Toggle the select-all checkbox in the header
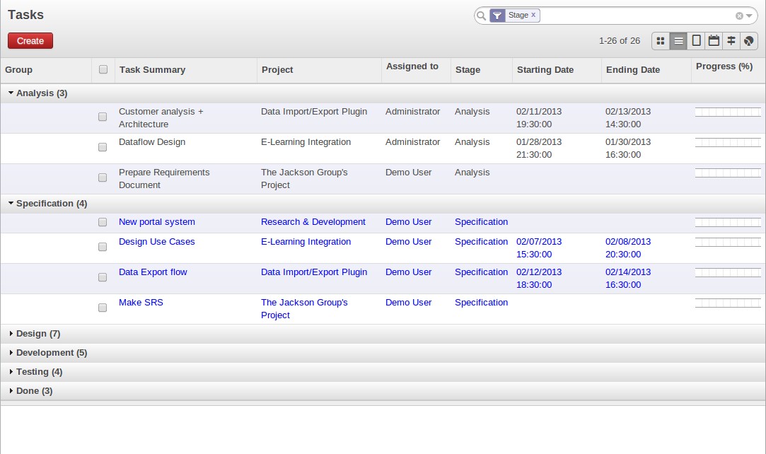The width and height of the screenshot is (766, 454). (x=103, y=69)
